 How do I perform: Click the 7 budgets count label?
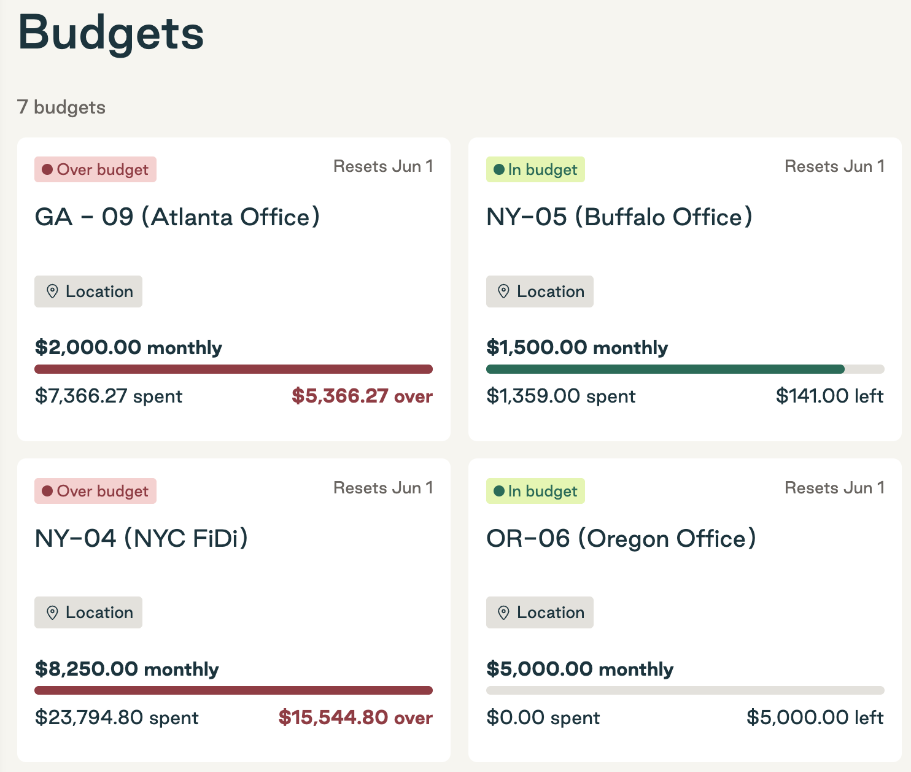pos(61,107)
